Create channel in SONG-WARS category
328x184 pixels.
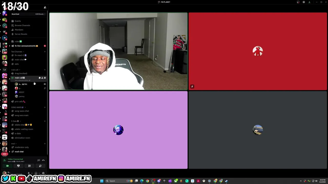45,107
